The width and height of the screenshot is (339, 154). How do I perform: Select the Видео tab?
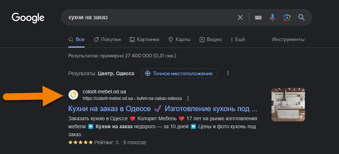click(211, 39)
